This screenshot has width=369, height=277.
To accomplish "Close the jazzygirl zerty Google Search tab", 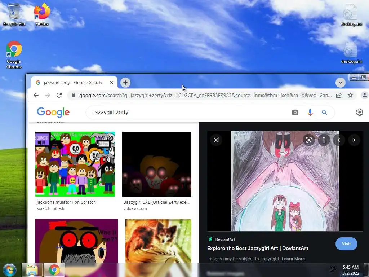I will [x=112, y=83].
